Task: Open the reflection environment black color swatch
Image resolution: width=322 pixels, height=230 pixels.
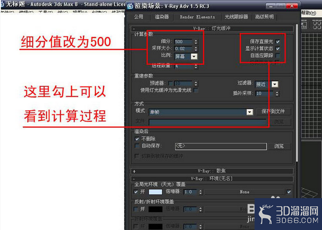Action: pos(155,209)
